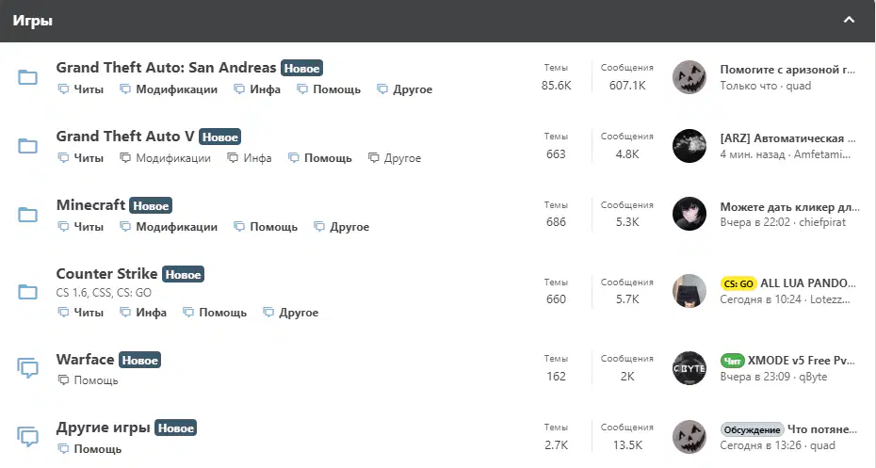Open the Counter Strike forum title
The width and height of the screenshot is (876, 468).
tap(106, 274)
